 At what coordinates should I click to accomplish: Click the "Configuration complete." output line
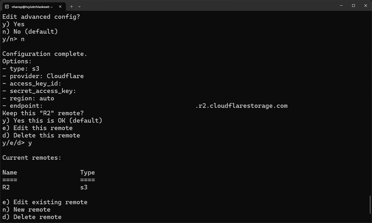point(45,54)
